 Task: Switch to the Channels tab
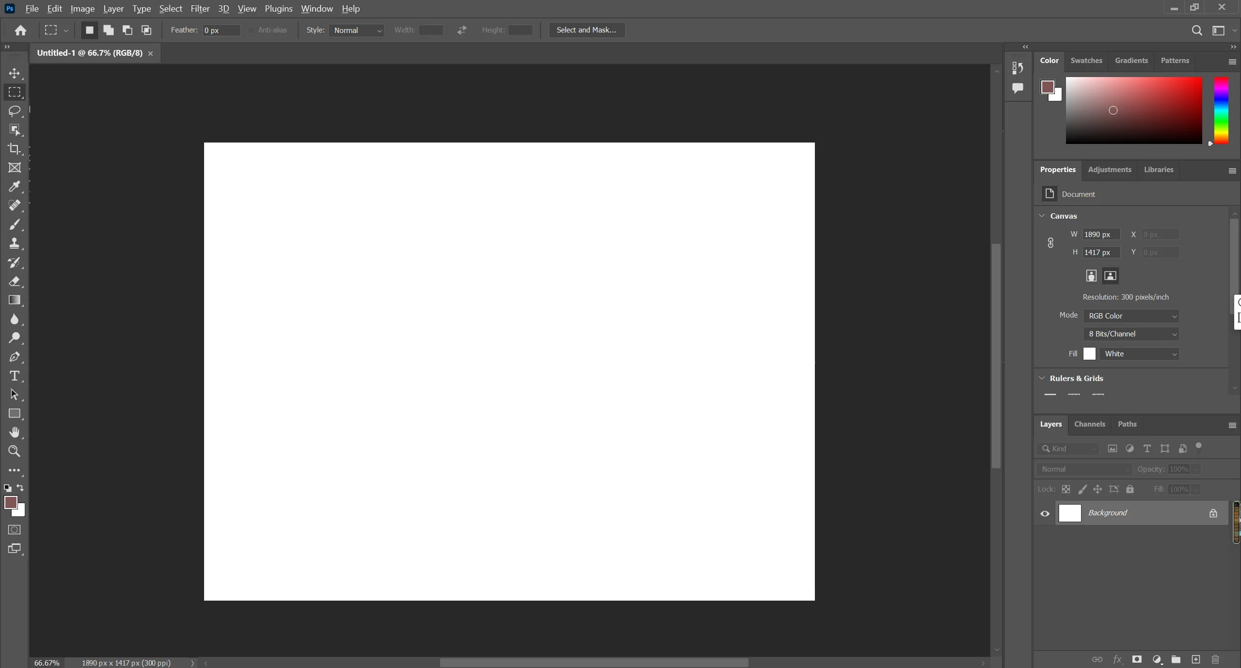[1089, 424]
